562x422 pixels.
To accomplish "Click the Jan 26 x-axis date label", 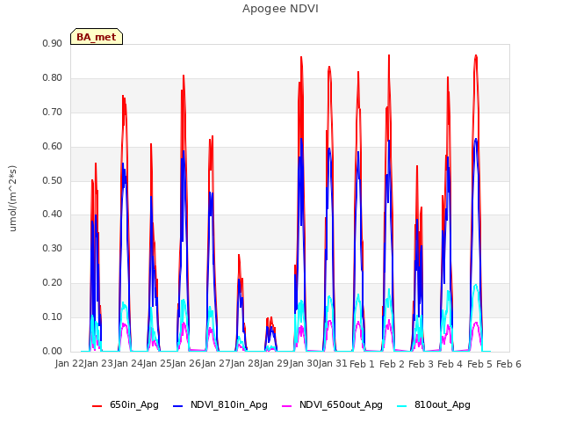I will [186, 363].
